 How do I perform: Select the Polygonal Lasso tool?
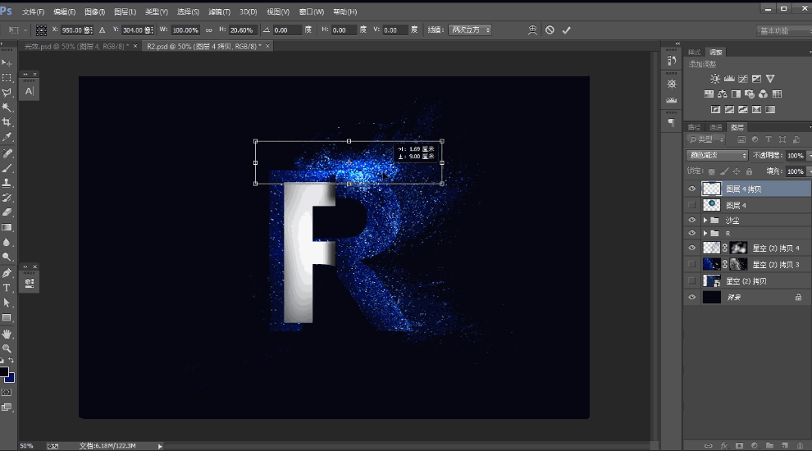tap(7, 93)
